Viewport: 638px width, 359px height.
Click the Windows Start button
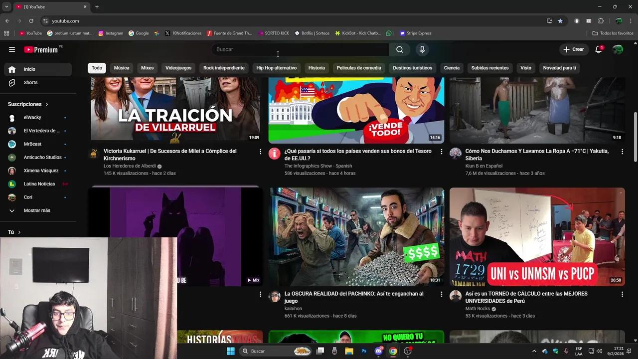(230, 351)
